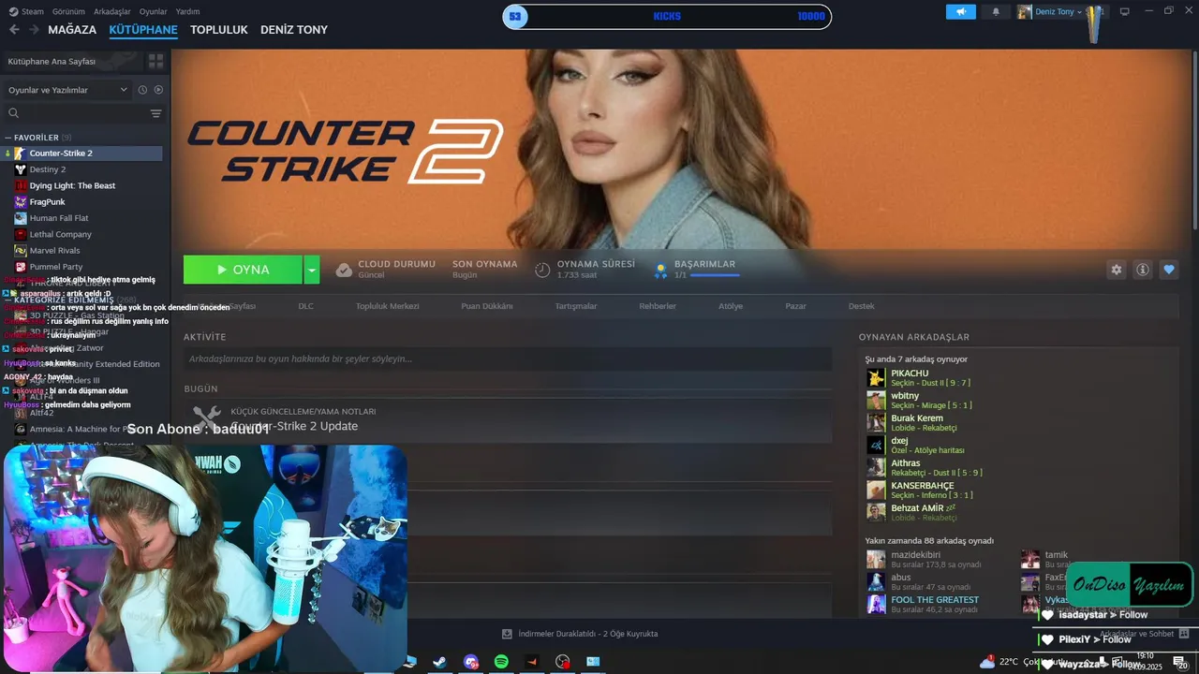The width and height of the screenshot is (1199, 674).
Task: Open the Tartışmalar tab
Action: click(x=575, y=306)
